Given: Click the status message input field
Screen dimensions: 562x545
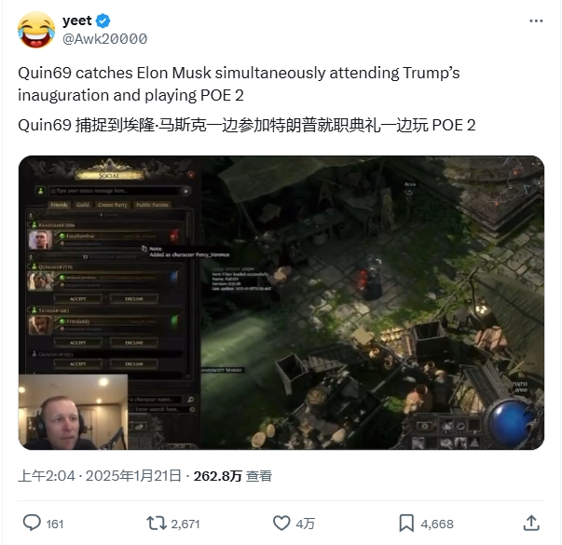Looking at the screenshot, I should tap(114, 191).
